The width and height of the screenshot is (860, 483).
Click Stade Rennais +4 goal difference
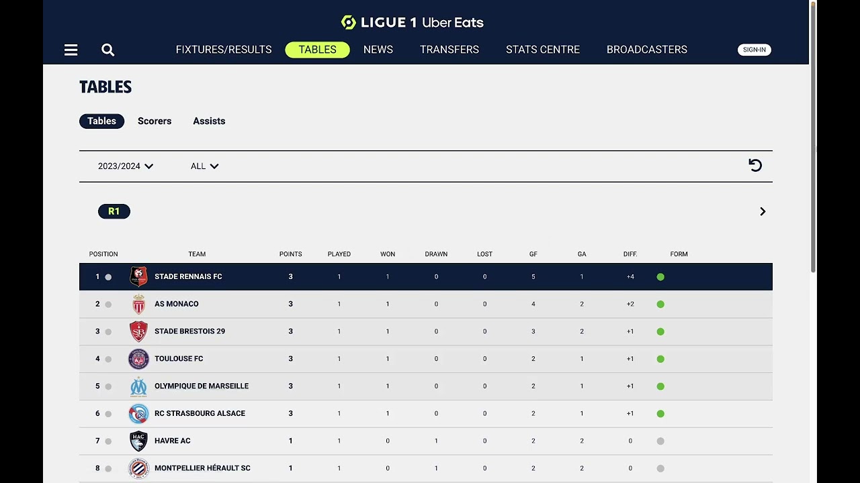click(x=630, y=277)
